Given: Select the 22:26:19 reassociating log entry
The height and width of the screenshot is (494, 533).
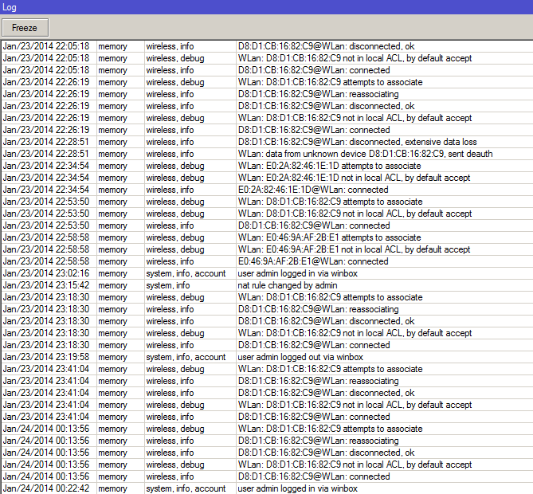Looking at the screenshot, I should tap(318, 94).
